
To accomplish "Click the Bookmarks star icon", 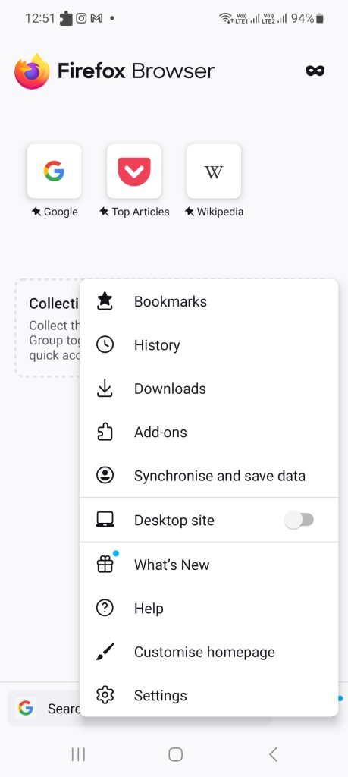I will (105, 301).
